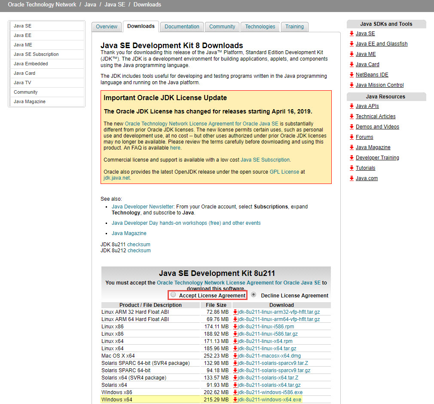Open Java Developer Day hands-on workshops link

click(186, 223)
